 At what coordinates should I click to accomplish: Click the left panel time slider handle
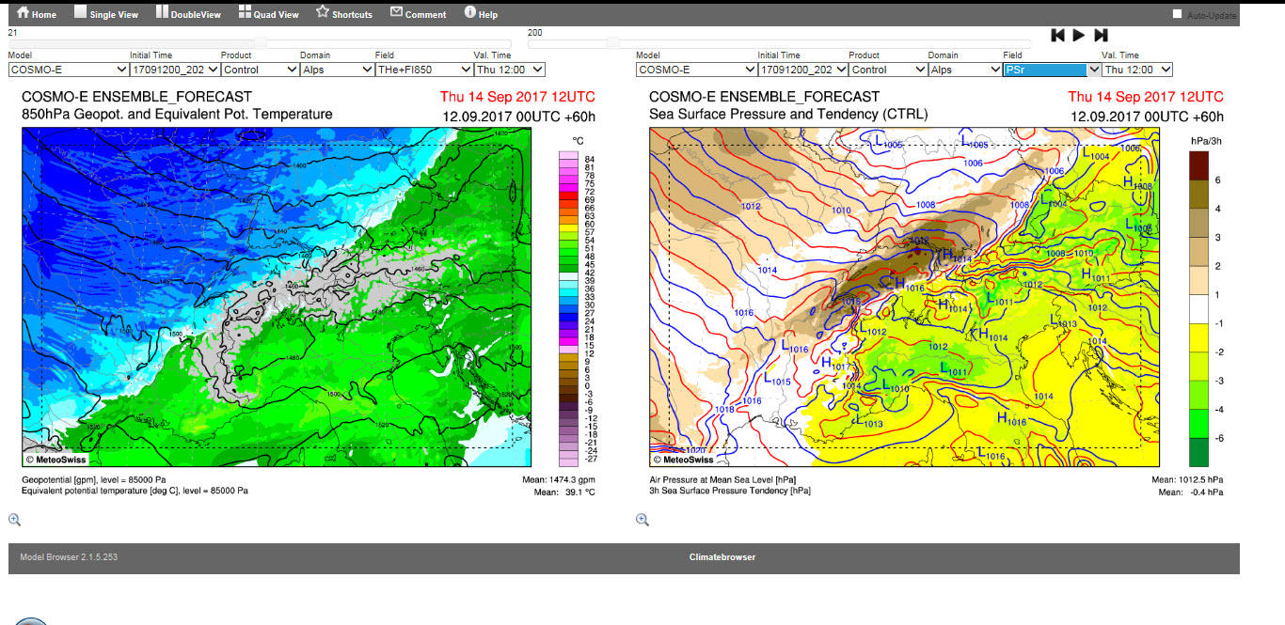(261, 43)
